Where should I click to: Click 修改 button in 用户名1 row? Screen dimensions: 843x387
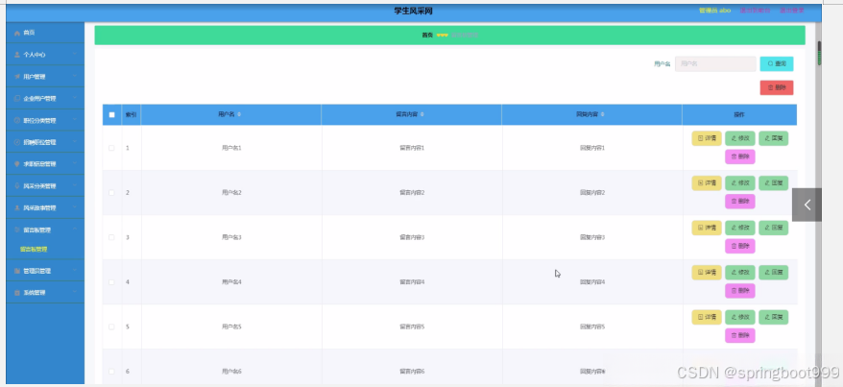pyautogui.click(x=739, y=138)
